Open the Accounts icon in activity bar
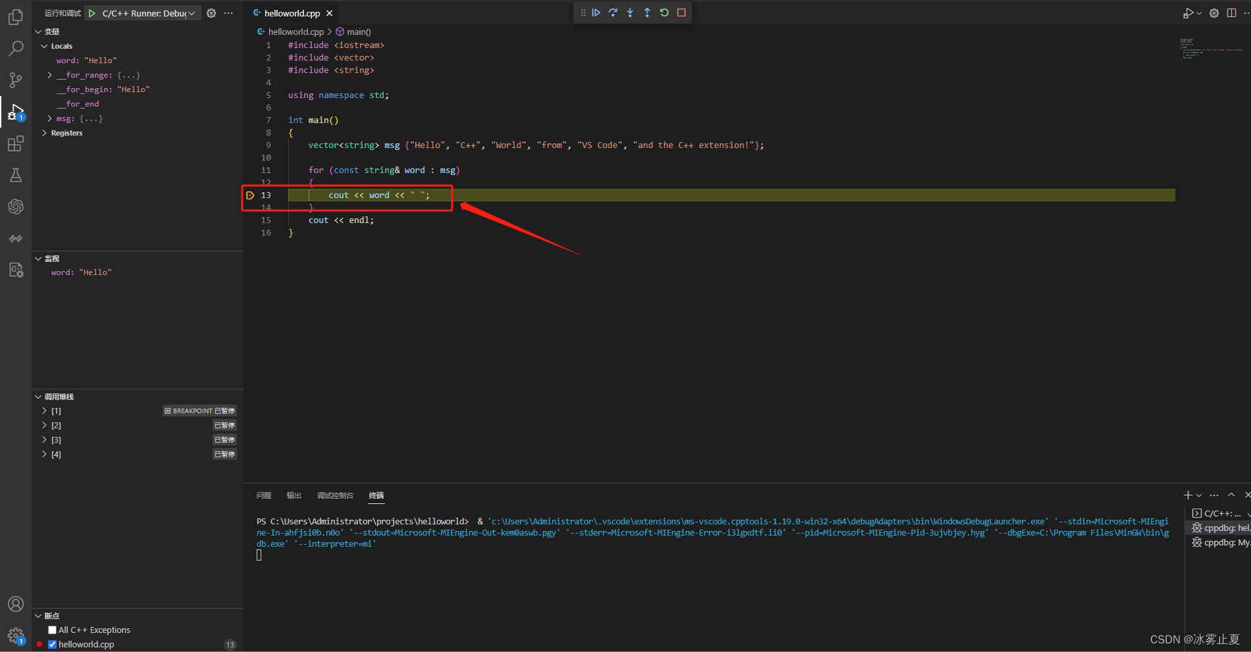Viewport: 1251px width, 652px height. [16, 604]
